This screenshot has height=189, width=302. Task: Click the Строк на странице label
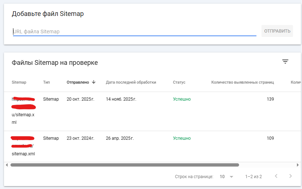click(x=194, y=176)
